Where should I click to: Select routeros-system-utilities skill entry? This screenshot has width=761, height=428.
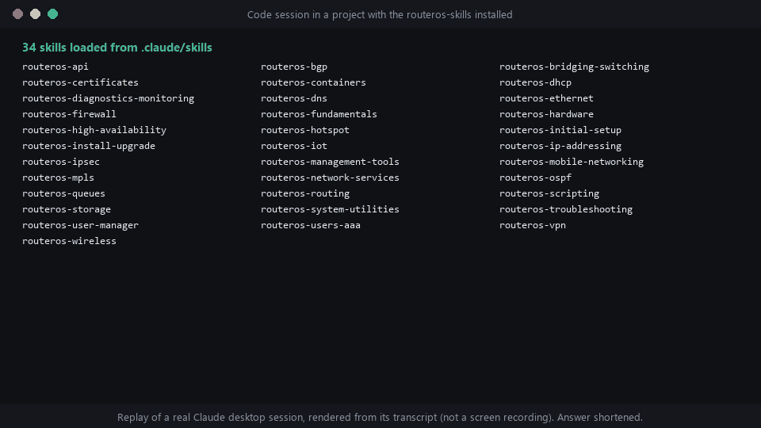pyautogui.click(x=330, y=209)
